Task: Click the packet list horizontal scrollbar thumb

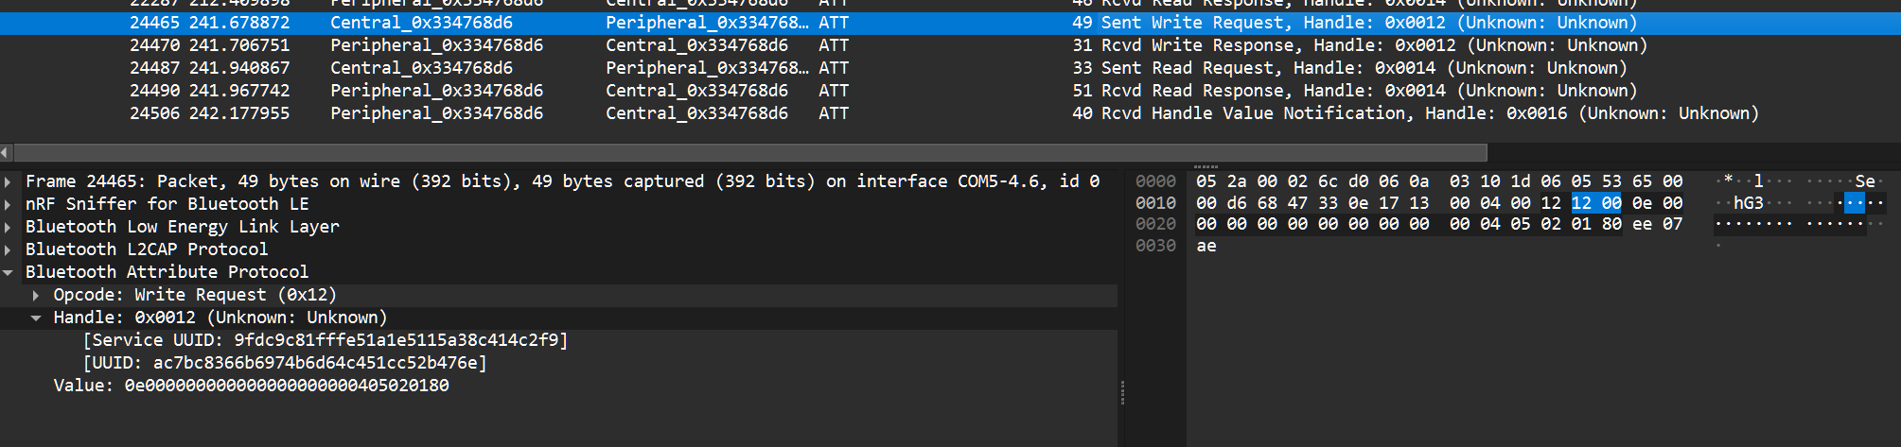Action: 749,152
